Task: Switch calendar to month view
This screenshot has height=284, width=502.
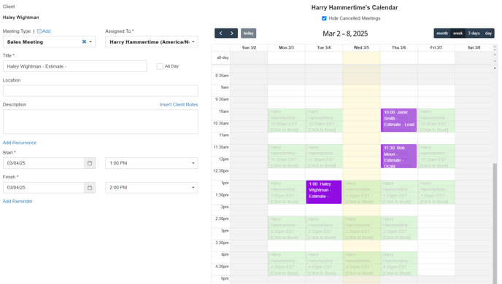Action: tap(442, 33)
